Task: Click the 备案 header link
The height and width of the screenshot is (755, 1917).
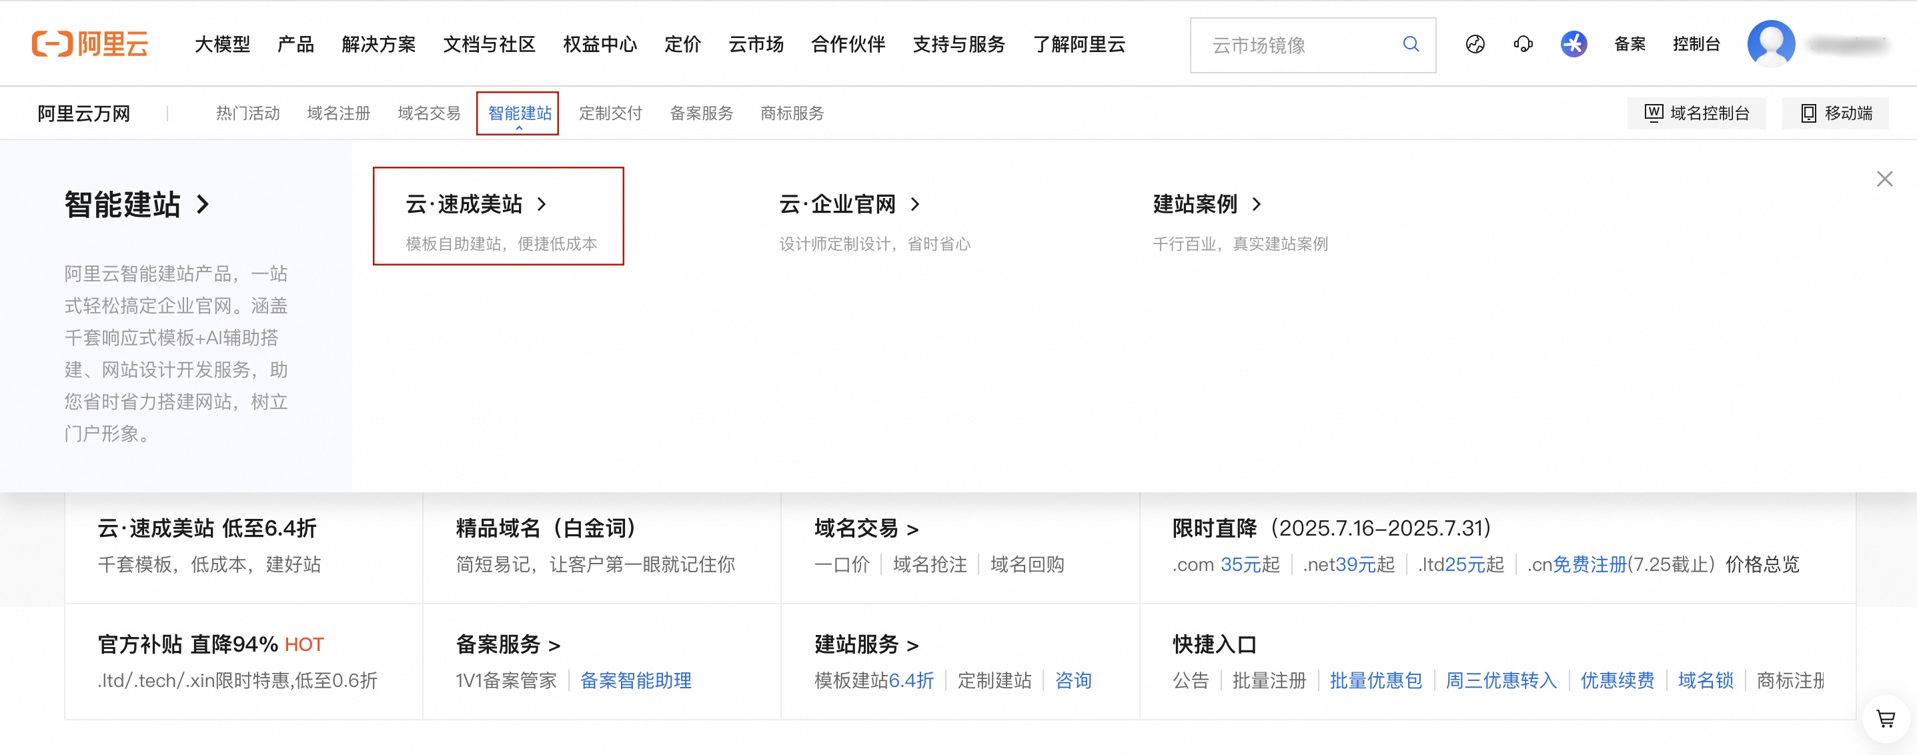Action: coord(1630,45)
